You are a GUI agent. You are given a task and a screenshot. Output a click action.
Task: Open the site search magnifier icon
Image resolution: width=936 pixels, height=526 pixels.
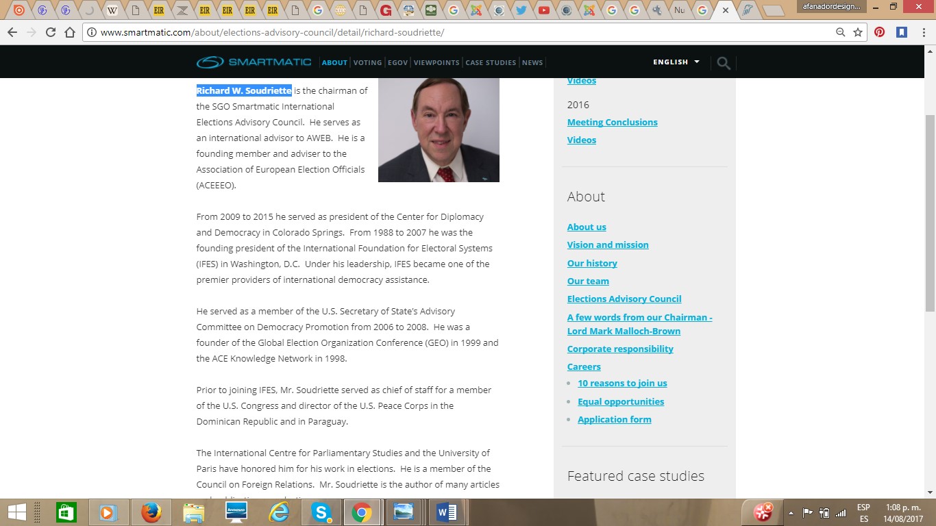[x=724, y=63]
